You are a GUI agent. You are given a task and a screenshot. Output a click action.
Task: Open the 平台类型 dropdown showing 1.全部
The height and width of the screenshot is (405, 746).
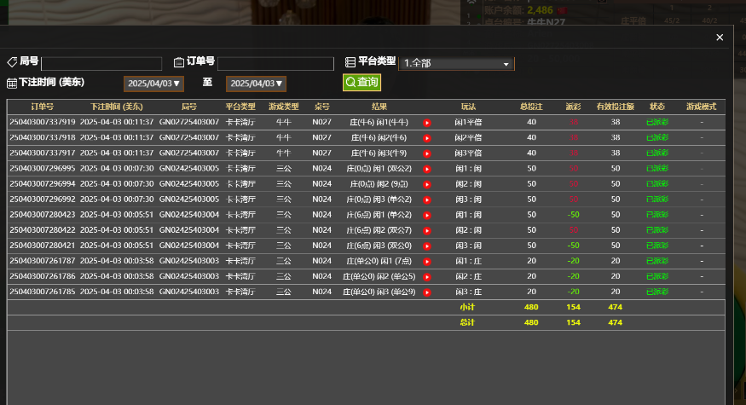(456, 63)
